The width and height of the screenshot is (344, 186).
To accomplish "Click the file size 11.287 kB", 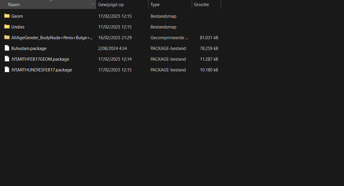I will (x=209, y=59).
